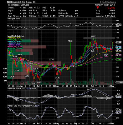Select the Prev Close value 41.89

click(x=23, y=16)
